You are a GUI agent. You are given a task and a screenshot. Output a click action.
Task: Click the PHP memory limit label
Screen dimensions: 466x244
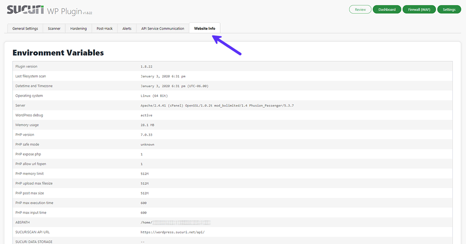pyautogui.click(x=31, y=173)
